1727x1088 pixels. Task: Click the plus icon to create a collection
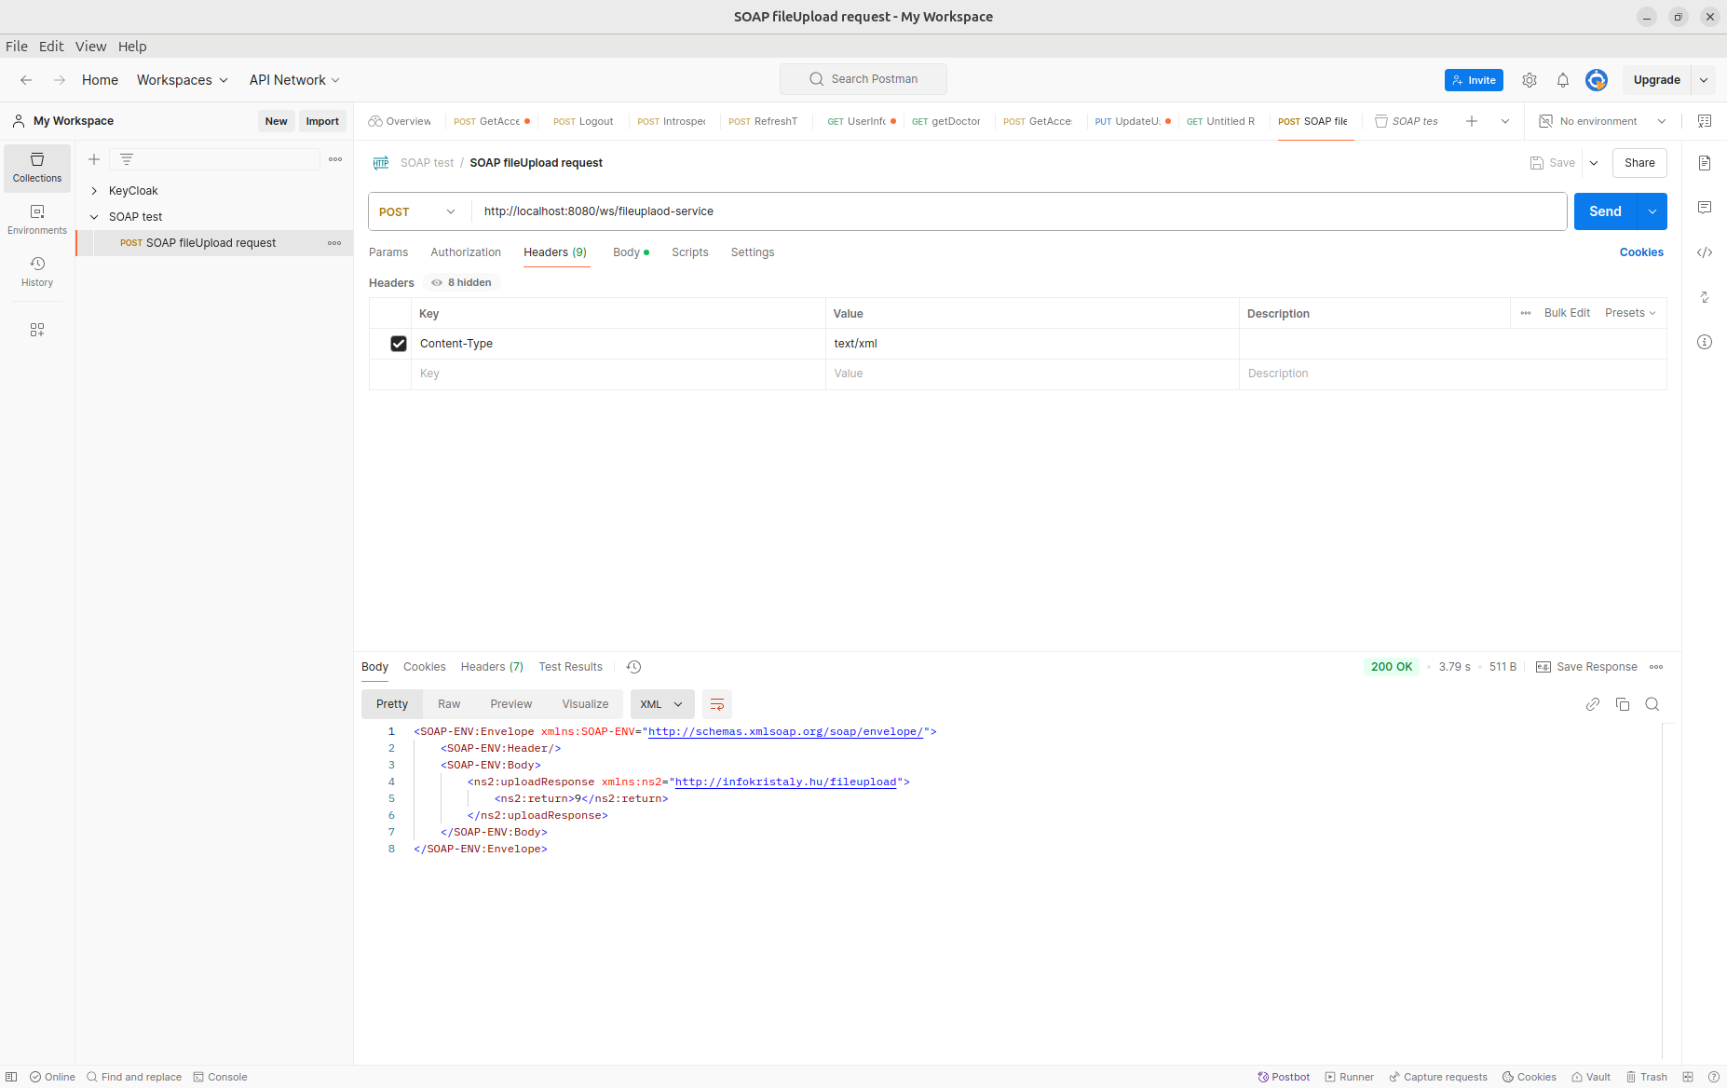pos(94,159)
